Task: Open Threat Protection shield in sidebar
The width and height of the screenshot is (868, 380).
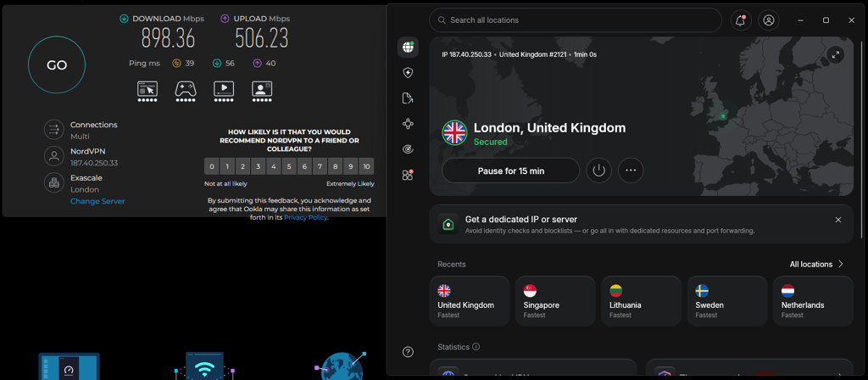Action: (408, 73)
